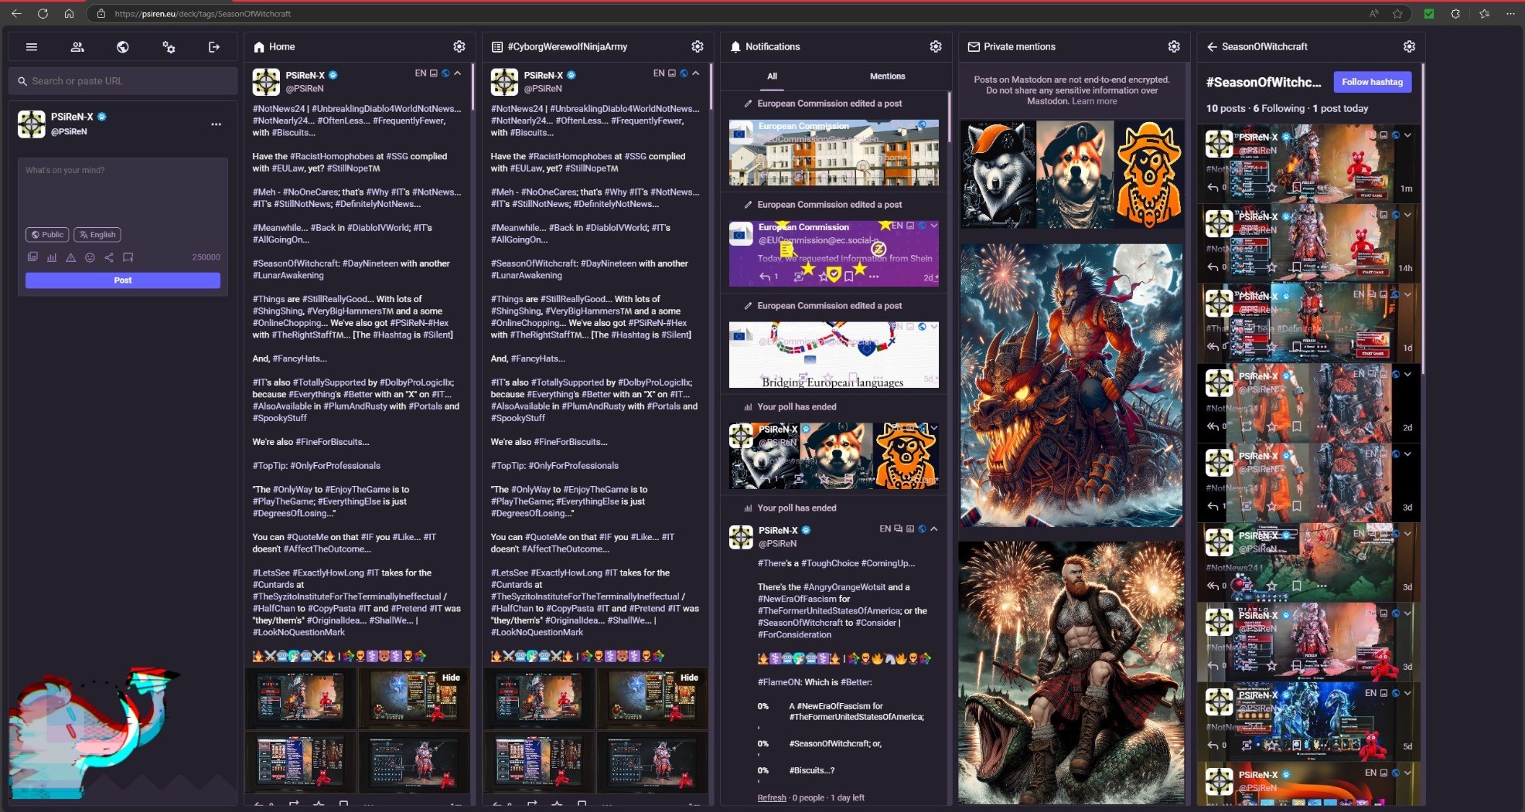Open Home column settings gear
Screen dimensions: 1525x812
459,46
